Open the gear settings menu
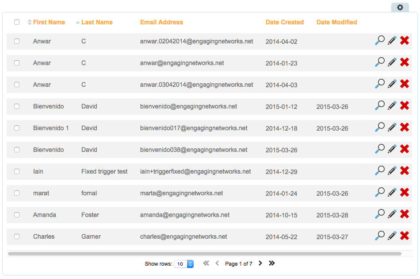Viewport: 420px width, 279px height. pyautogui.click(x=400, y=8)
